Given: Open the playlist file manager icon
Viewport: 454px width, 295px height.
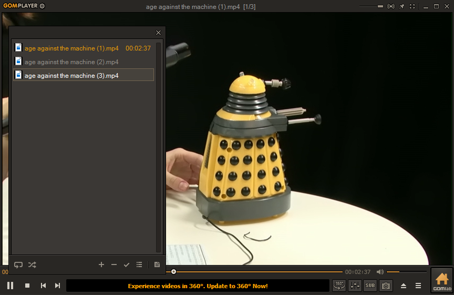Looking at the screenshot, I should [x=157, y=265].
